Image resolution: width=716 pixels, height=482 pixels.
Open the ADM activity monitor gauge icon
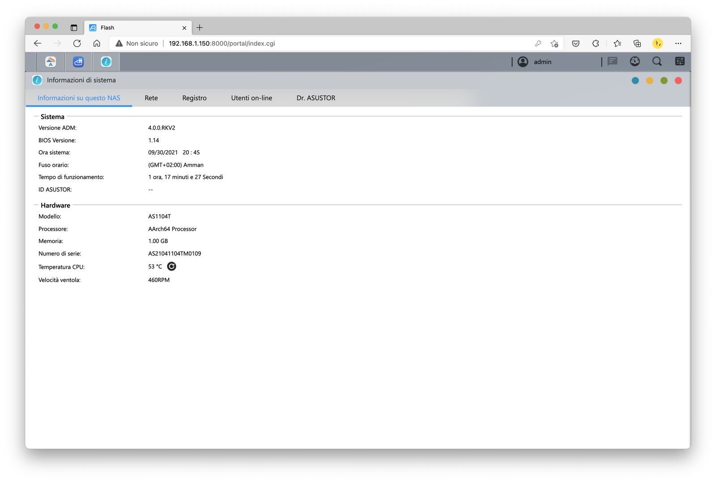[x=635, y=61]
